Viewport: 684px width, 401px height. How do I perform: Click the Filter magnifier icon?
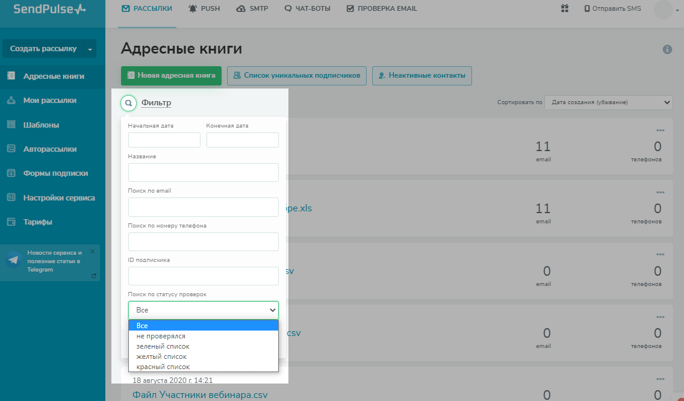click(x=128, y=103)
